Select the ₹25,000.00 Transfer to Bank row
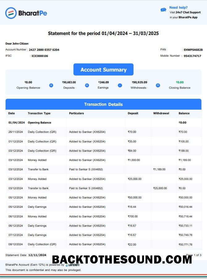 104,188
